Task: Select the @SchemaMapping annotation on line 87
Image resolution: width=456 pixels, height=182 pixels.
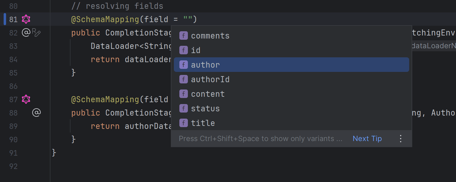Action: pyautogui.click(x=105, y=99)
